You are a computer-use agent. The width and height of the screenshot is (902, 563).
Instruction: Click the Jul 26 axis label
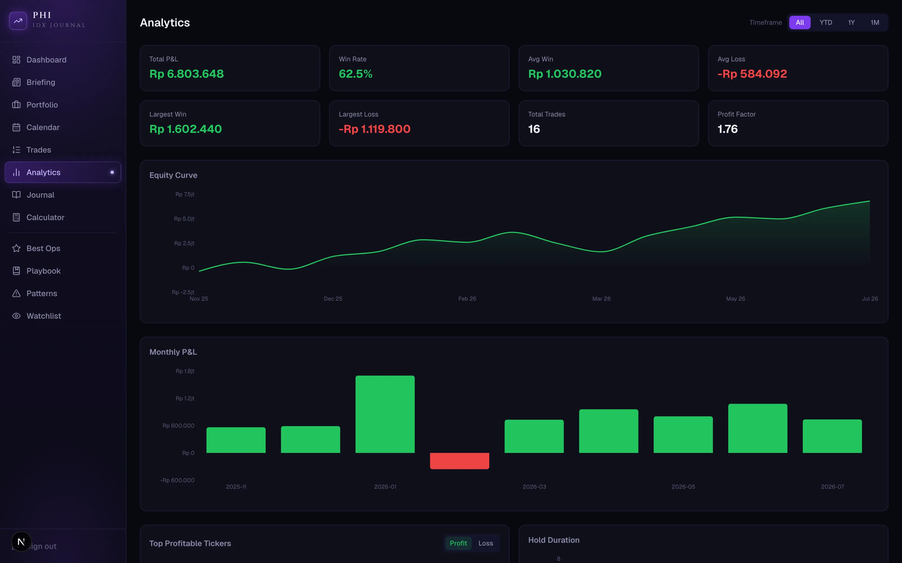(x=870, y=299)
